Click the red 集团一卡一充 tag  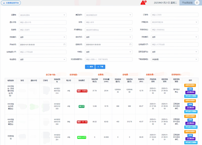(x=82, y=122)
